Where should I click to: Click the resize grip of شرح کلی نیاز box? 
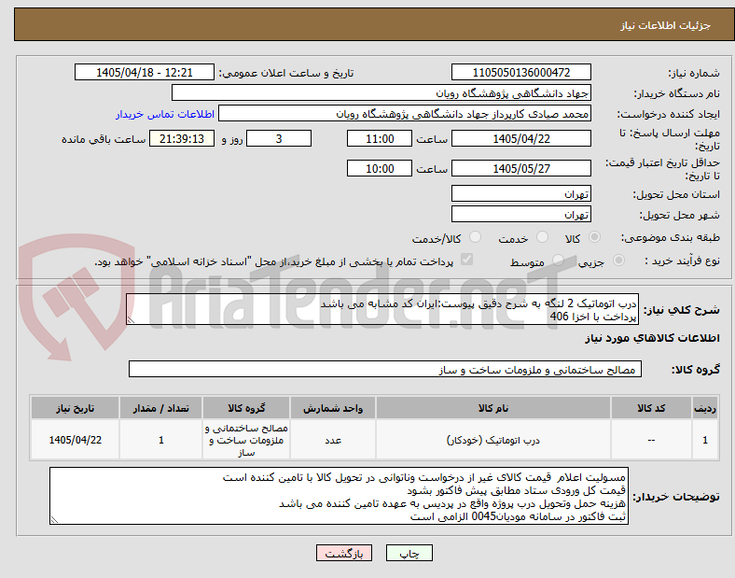[x=131, y=320]
